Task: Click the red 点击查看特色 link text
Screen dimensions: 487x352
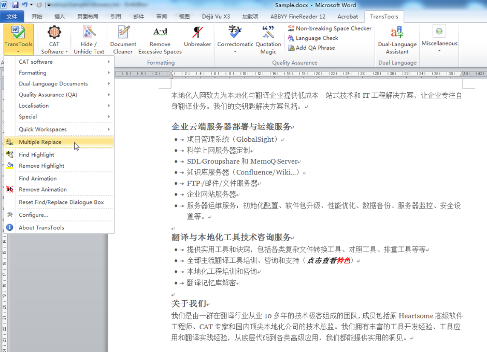Action: (328, 260)
